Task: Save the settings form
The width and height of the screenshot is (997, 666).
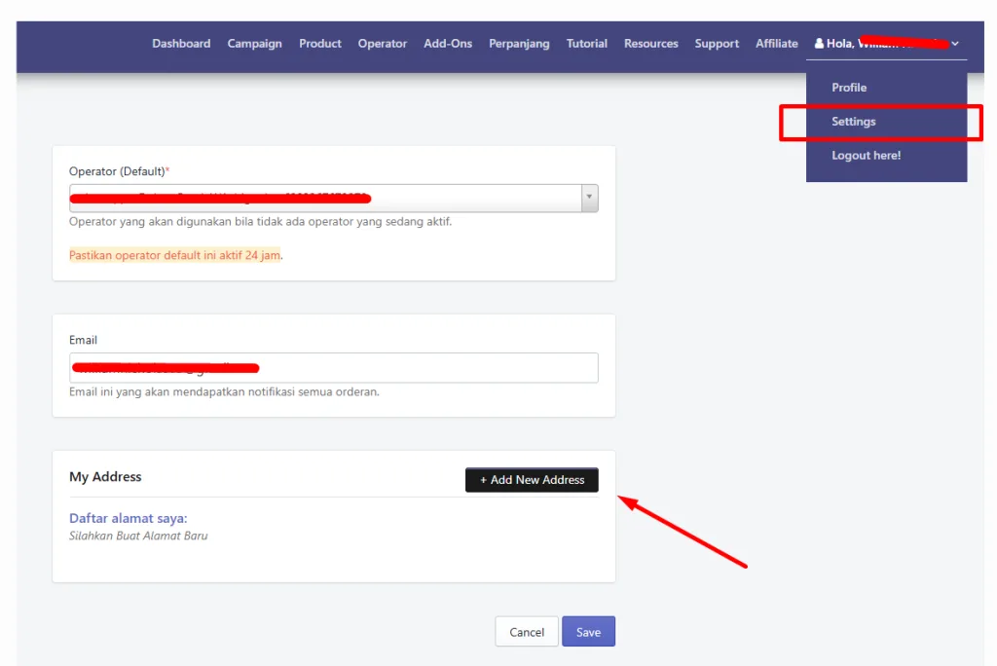Action: point(588,632)
